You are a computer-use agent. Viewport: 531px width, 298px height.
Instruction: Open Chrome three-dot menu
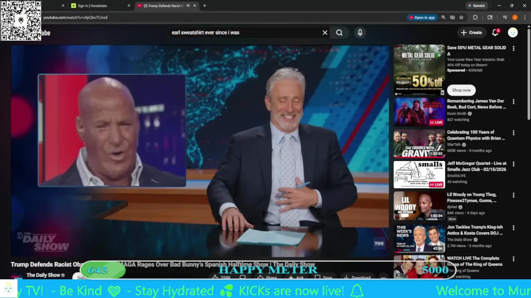pyautogui.click(x=525, y=17)
